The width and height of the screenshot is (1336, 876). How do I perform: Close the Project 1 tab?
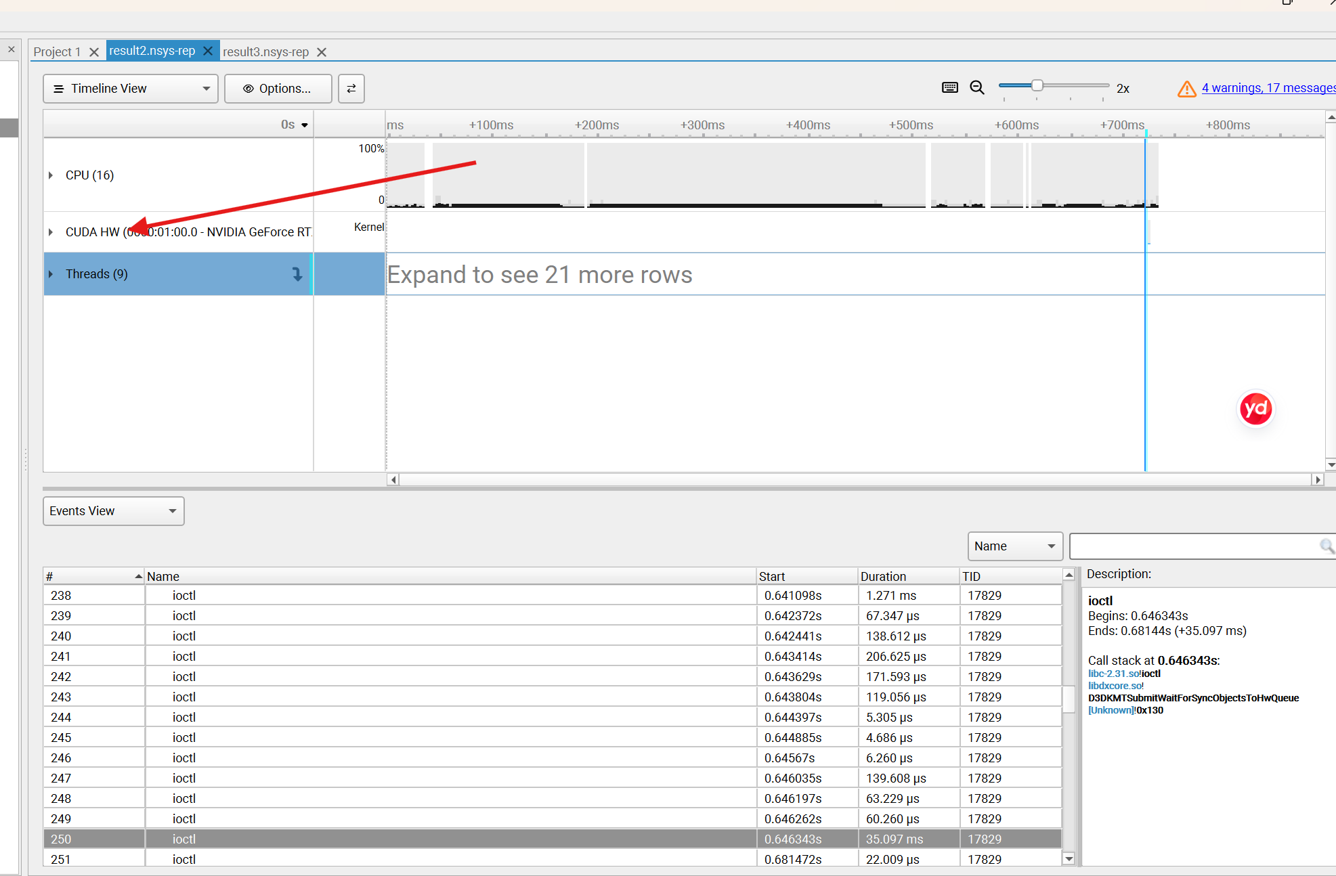pos(94,52)
